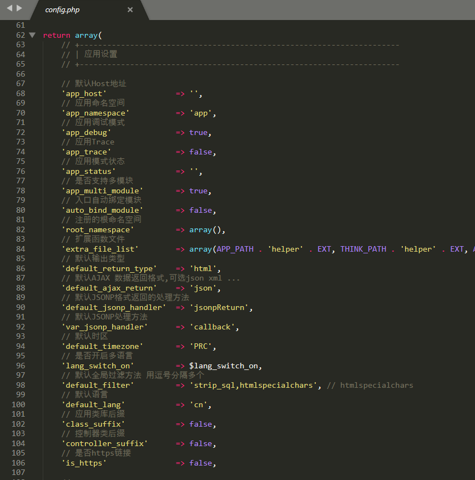Image resolution: width=475 pixels, height=480 pixels.
Task: Click array() value of root_namespace
Action: pyautogui.click(x=205, y=230)
